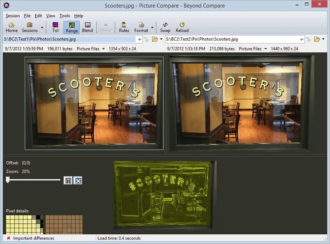Open the Session menu

[13, 16]
